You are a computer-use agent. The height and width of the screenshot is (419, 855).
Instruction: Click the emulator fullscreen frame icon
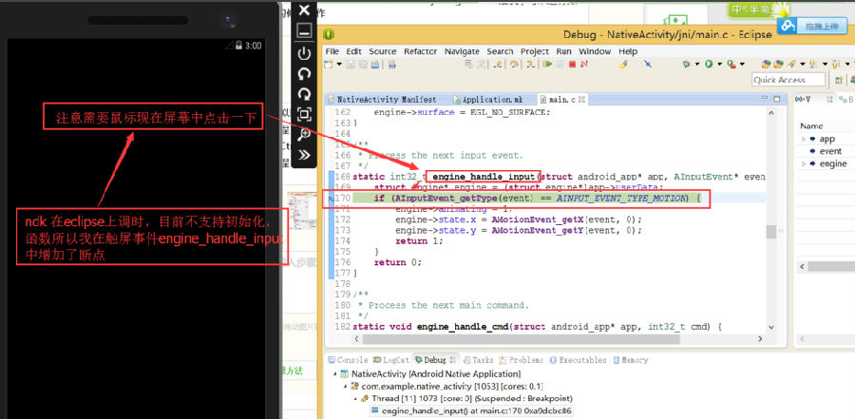304,114
